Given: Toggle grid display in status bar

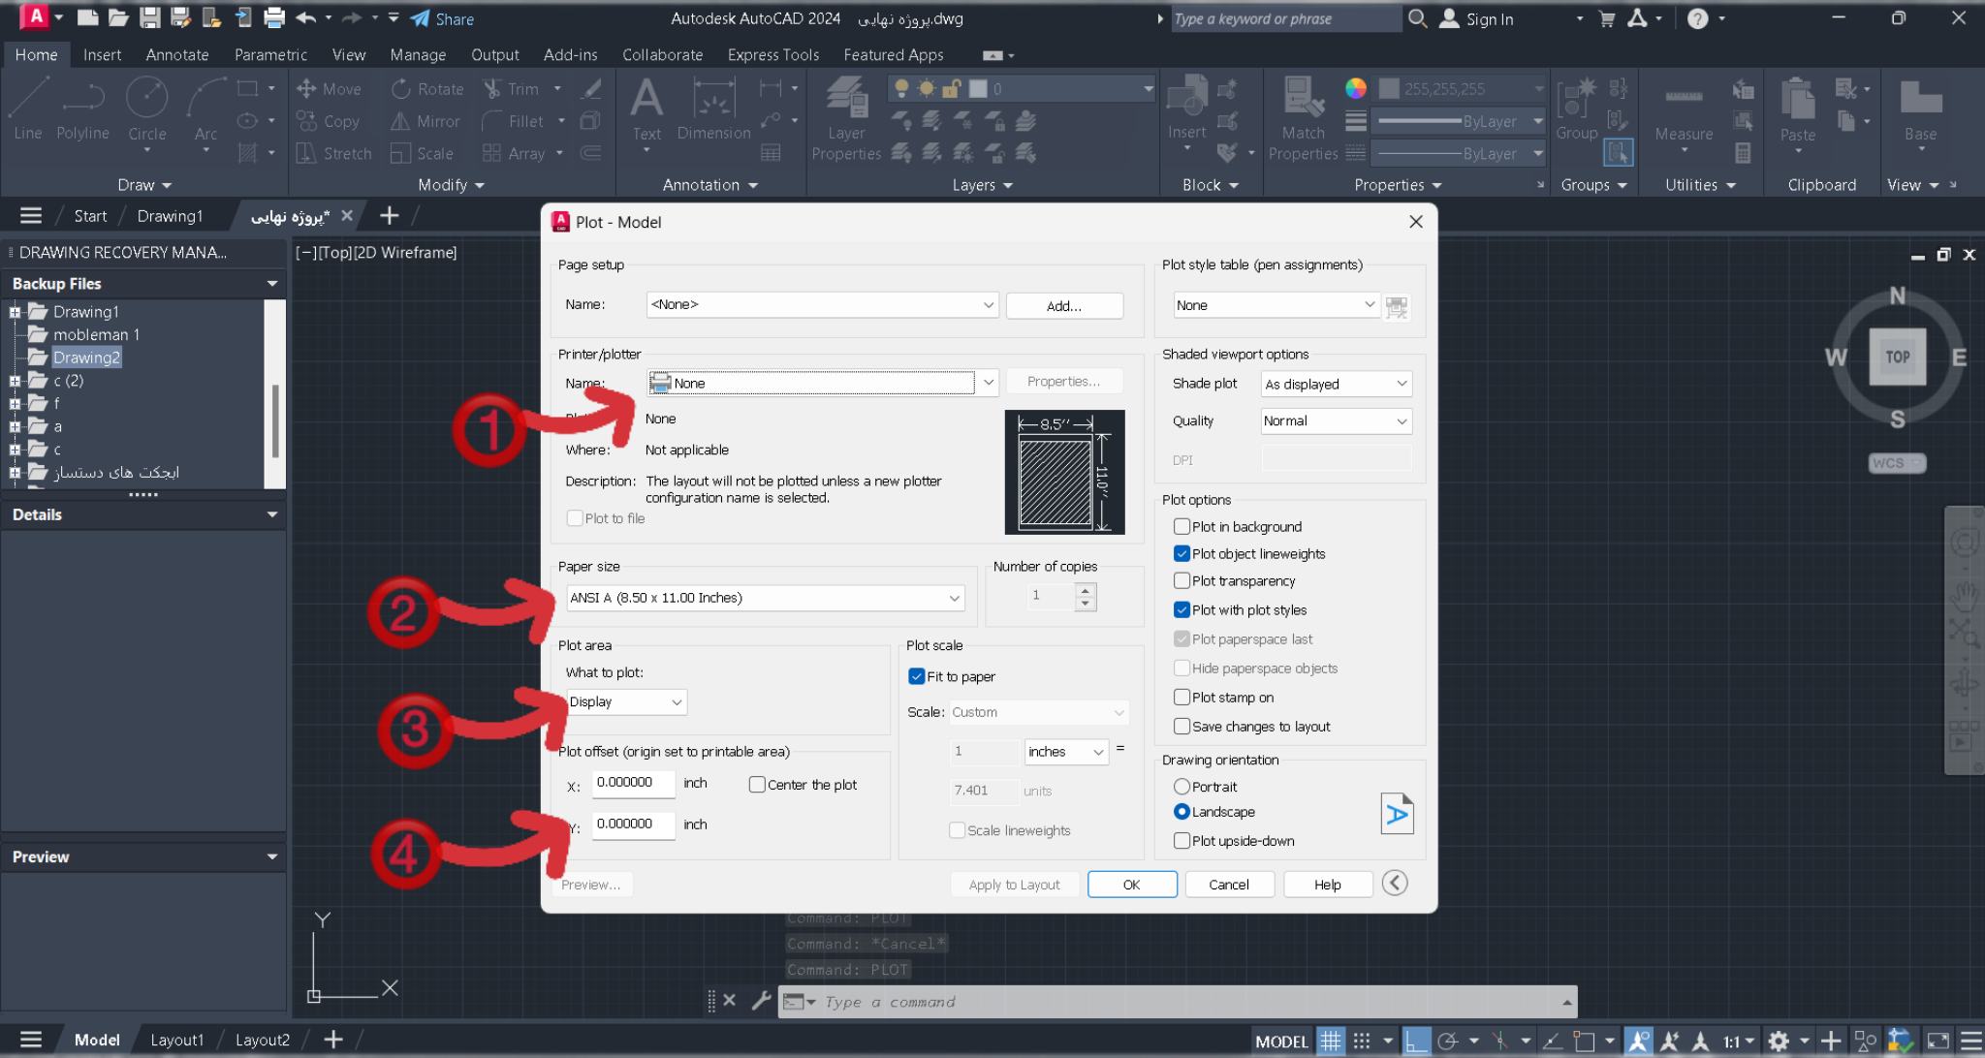Looking at the screenshot, I should tap(1331, 1041).
